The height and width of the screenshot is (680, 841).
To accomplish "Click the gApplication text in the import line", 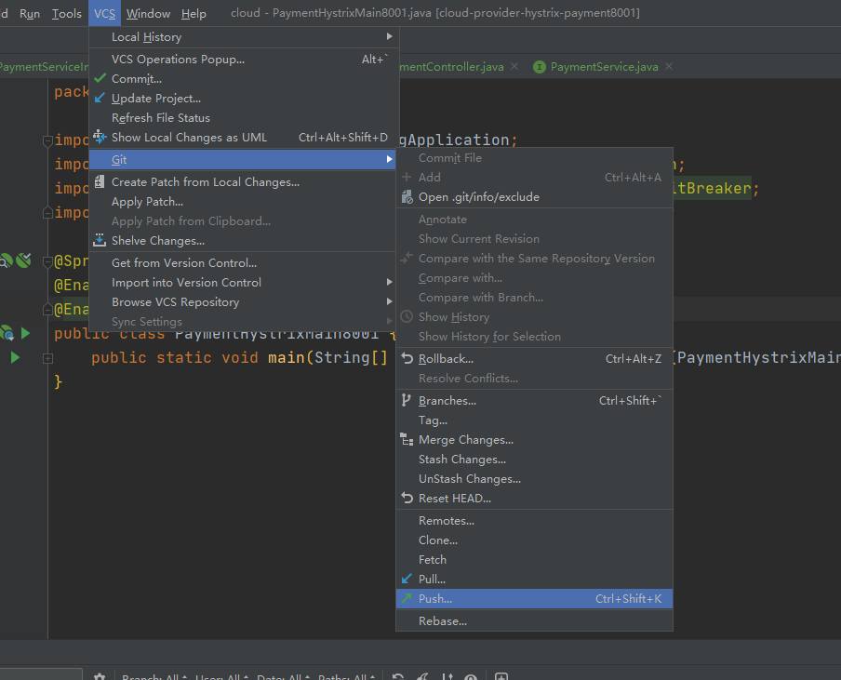I will [454, 140].
